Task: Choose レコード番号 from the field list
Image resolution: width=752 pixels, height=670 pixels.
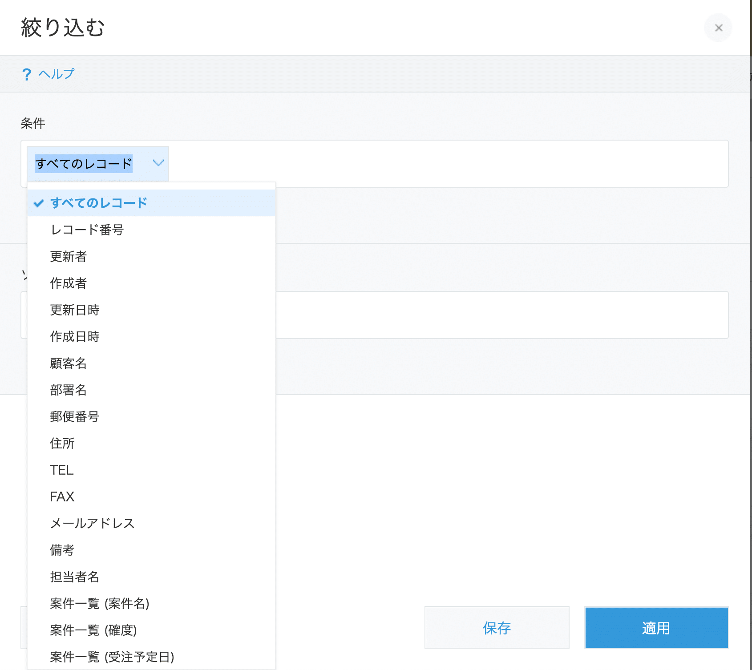Action: 87,230
